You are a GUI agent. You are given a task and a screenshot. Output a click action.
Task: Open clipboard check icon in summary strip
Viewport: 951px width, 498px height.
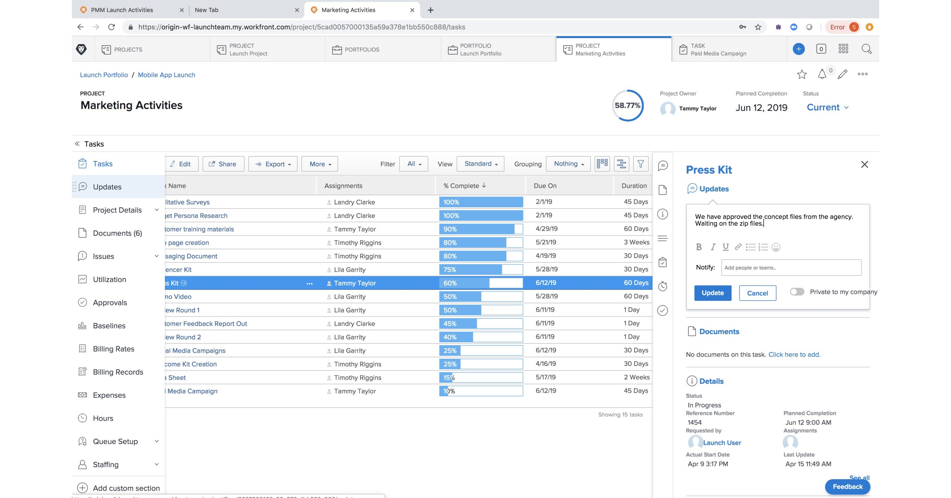point(662,262)
